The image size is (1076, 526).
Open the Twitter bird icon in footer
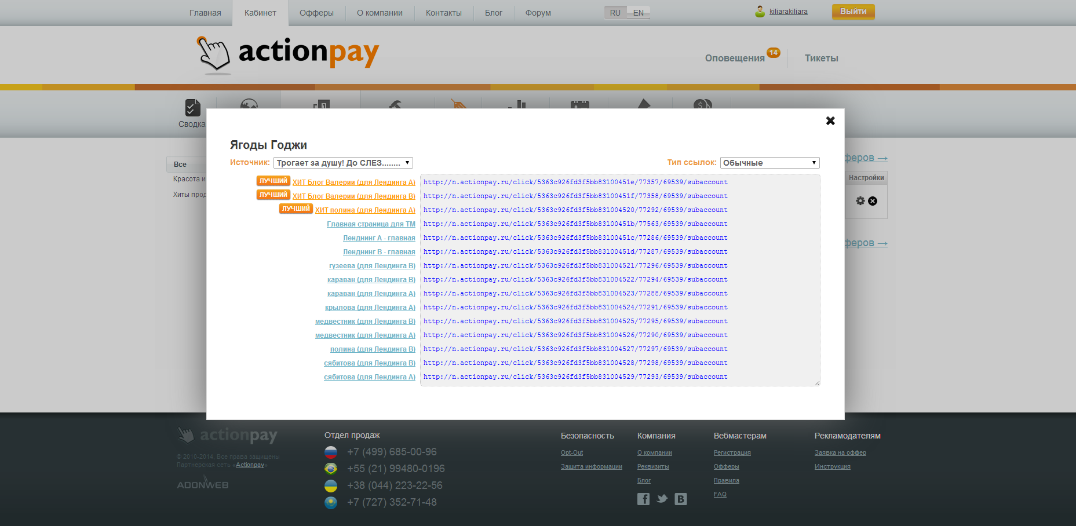coord(662,499)
